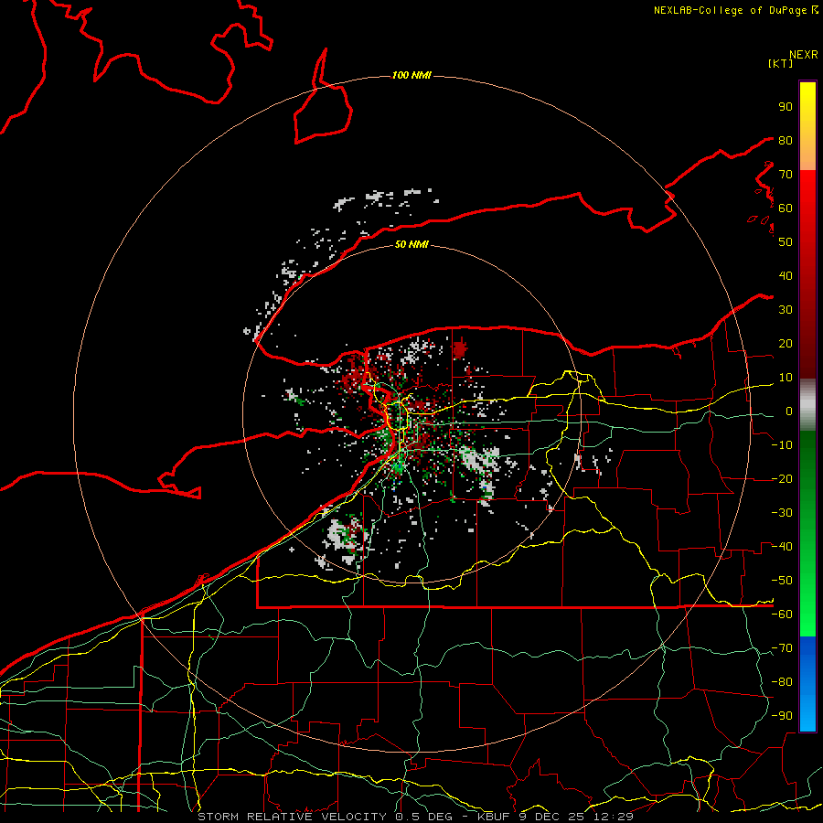823x823 pixels.
Task: Select the -80 value on velocity scale
Action: pos(782,682)
